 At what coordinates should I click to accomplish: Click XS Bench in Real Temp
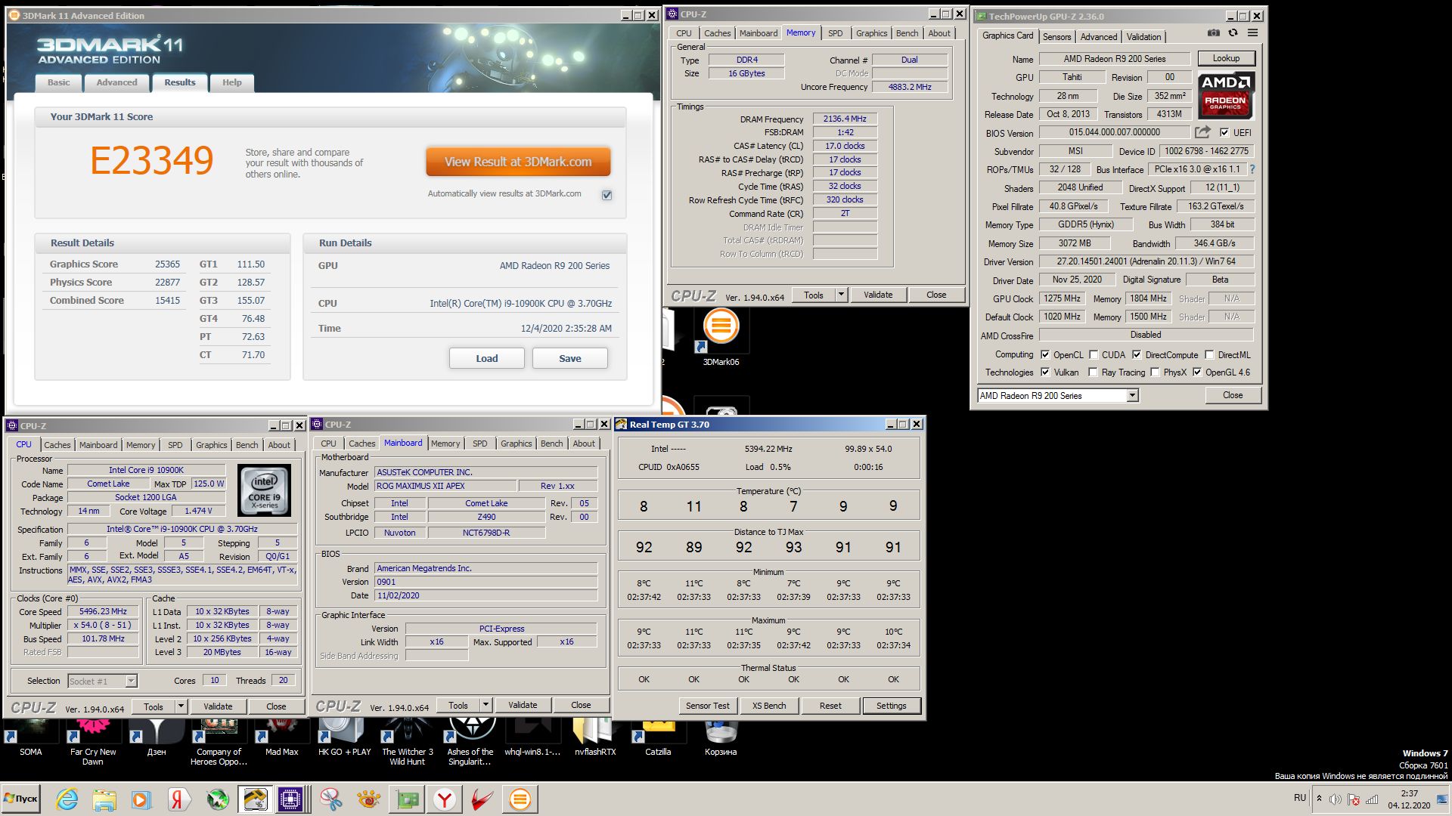769,706
